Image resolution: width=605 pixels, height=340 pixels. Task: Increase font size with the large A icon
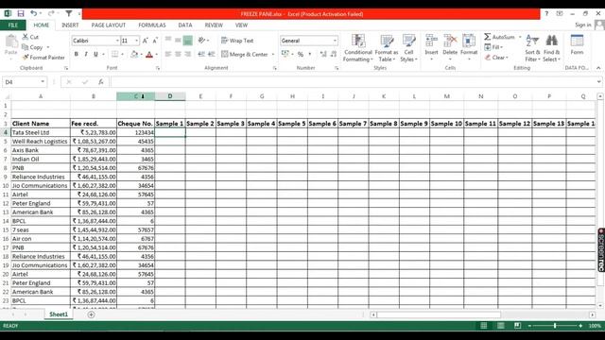tap(145, 41)
